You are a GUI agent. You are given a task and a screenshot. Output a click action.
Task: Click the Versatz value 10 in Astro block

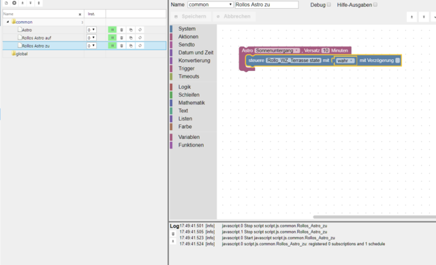(326, 50)
